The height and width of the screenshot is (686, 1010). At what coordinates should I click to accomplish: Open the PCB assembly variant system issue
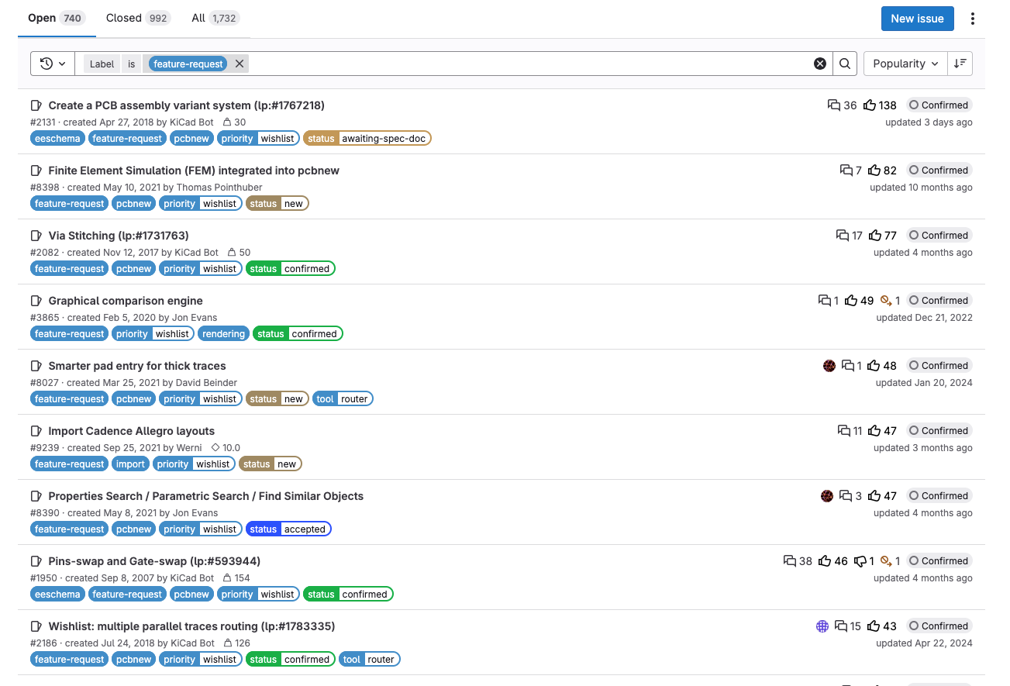186,105
